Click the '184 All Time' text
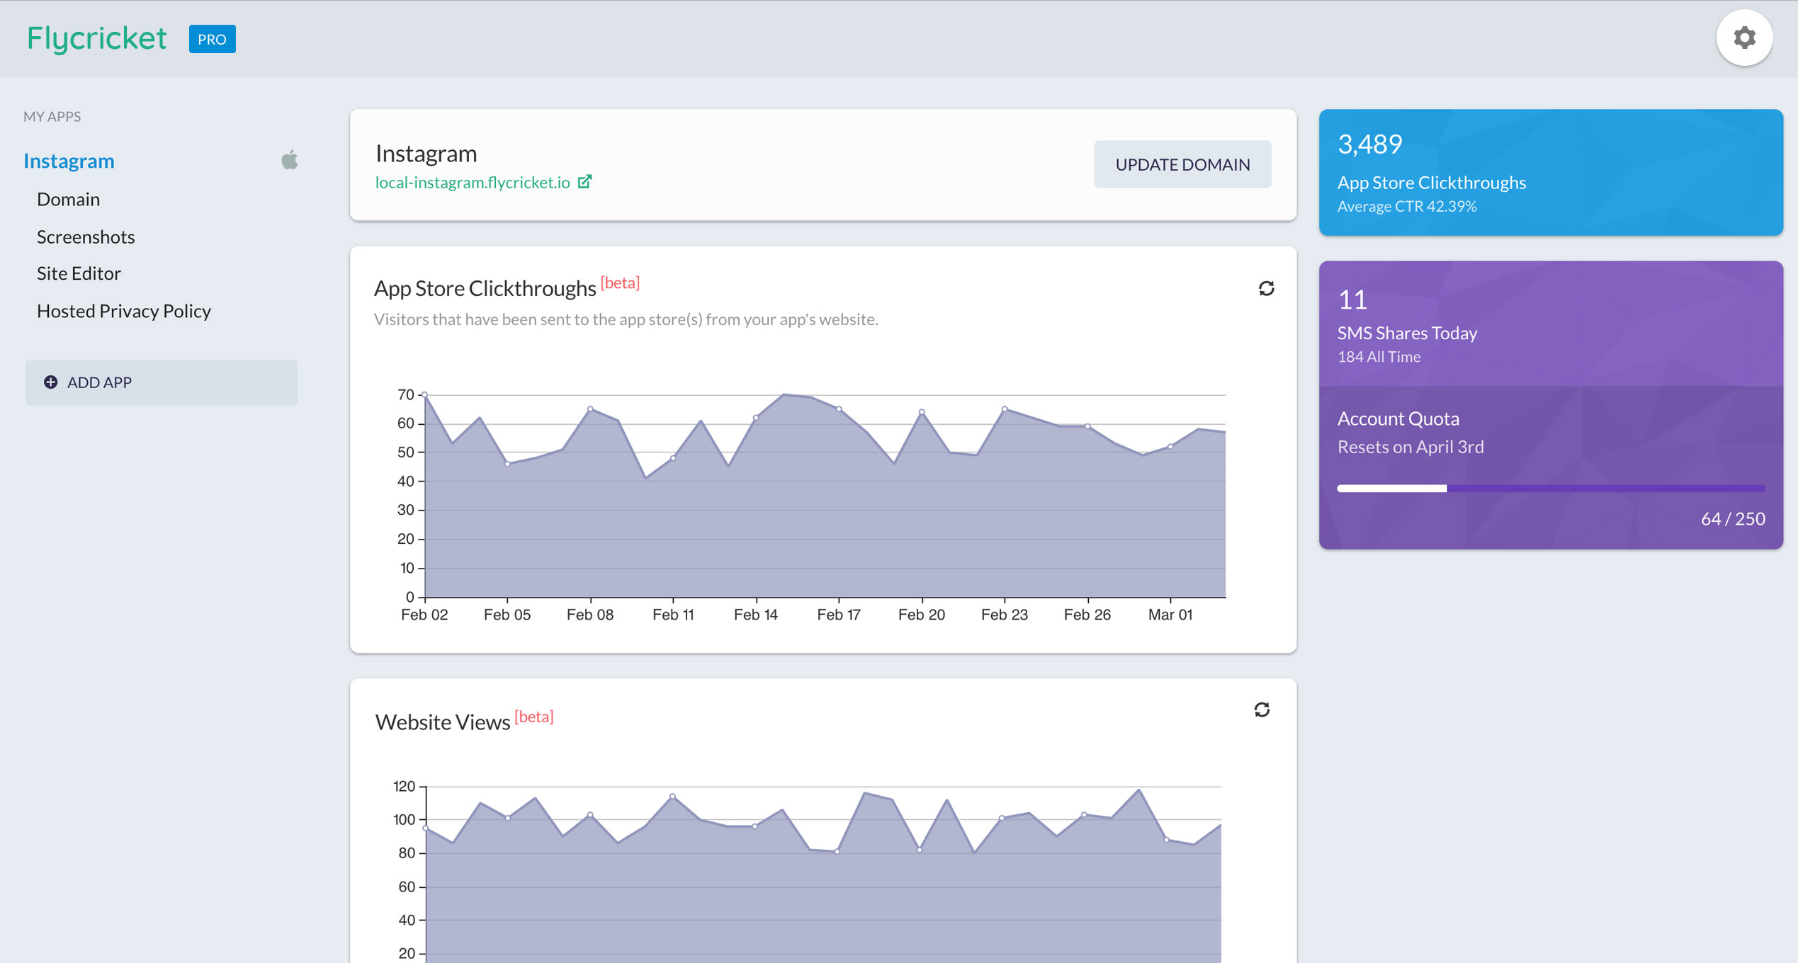The width and height of the screenshot is (1798, 963). point(1379,357)
